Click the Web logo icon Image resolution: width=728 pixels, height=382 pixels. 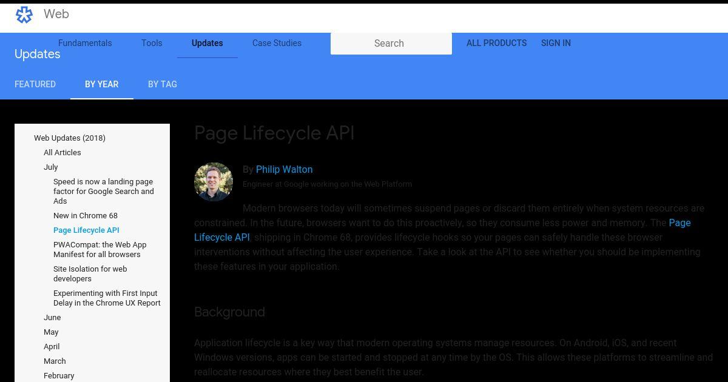click(x=24, y=14)
